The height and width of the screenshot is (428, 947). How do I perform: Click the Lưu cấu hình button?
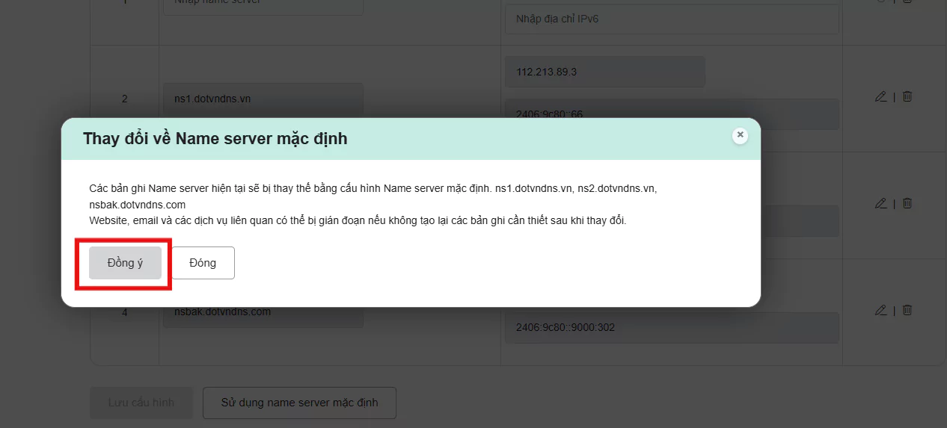(141, 403)
